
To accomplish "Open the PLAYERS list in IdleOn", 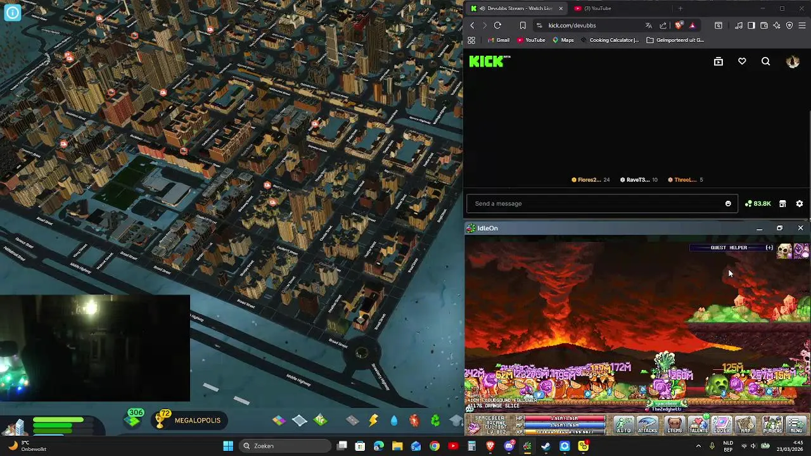I will coord(772,425).
